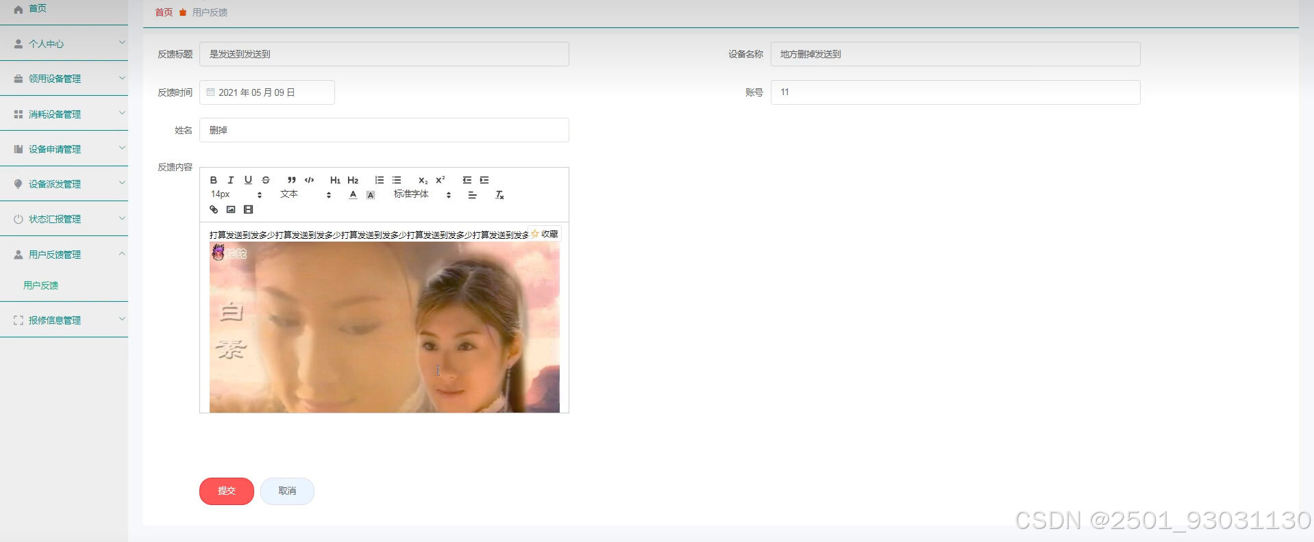Click the 首页 breadcrumb link

point(164,12)
